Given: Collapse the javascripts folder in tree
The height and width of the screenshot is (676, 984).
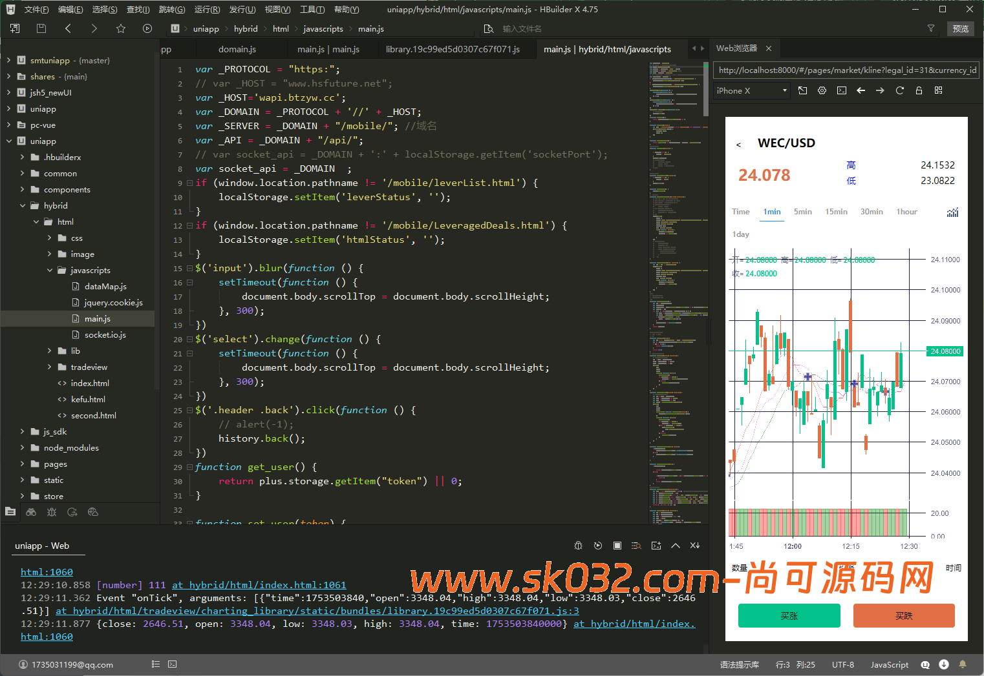Looking at the screenshot, I should coord(50,270).
